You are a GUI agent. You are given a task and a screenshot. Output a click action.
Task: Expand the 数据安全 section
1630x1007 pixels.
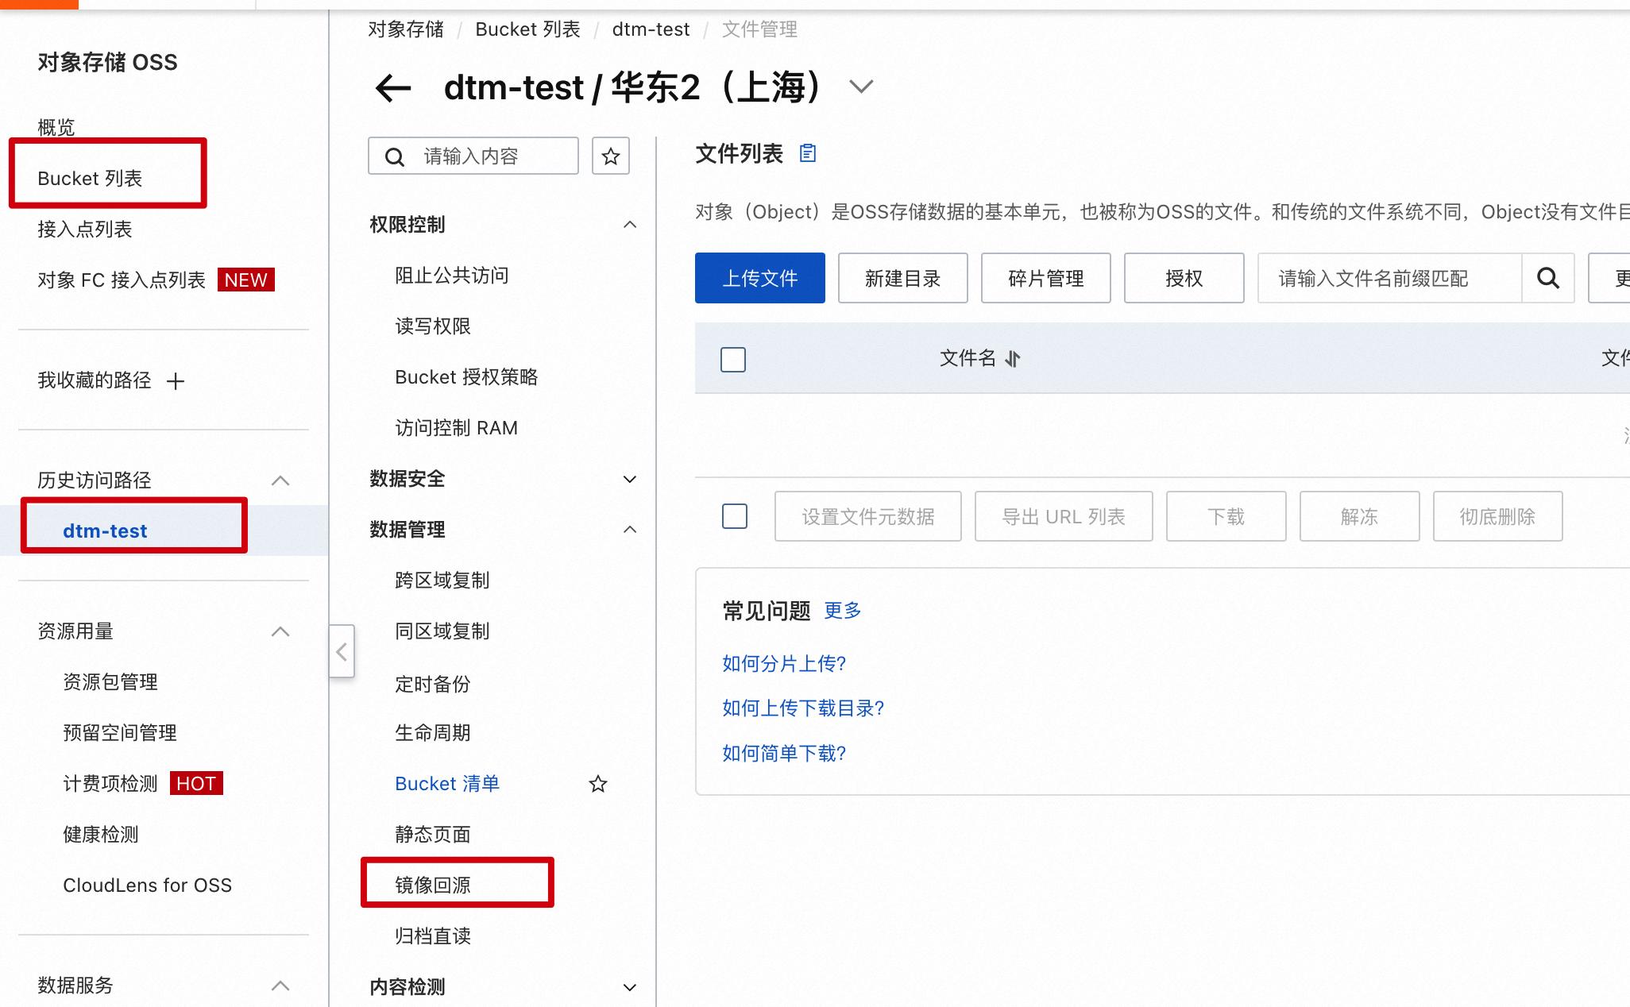coord(629,479)
